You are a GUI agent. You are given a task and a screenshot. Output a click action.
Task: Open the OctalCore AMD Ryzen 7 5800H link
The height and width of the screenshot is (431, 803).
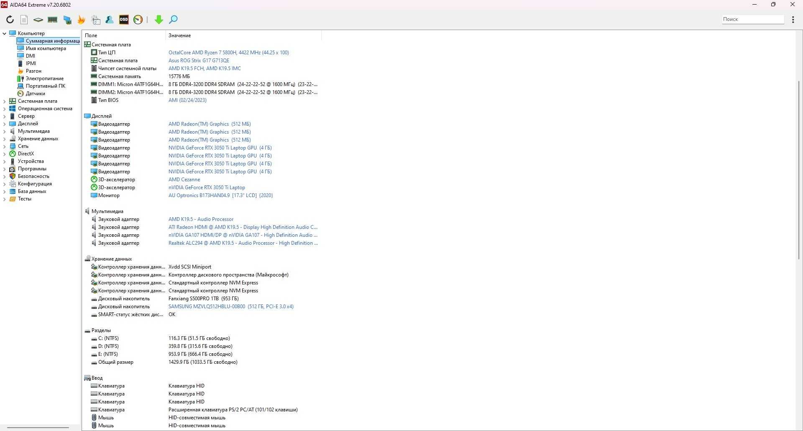click(228, 53)
